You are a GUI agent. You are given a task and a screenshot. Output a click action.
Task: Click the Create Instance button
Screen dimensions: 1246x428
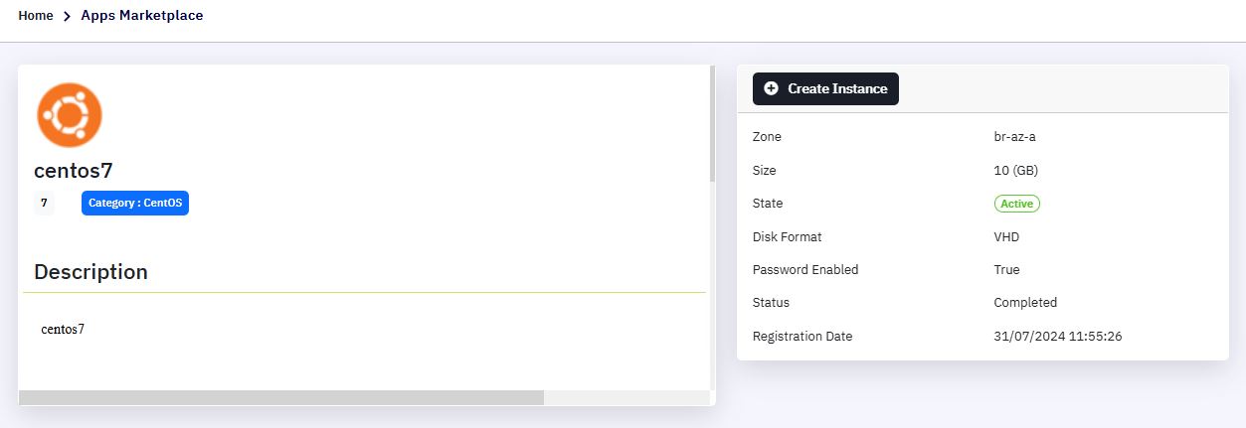click(825, 88)
